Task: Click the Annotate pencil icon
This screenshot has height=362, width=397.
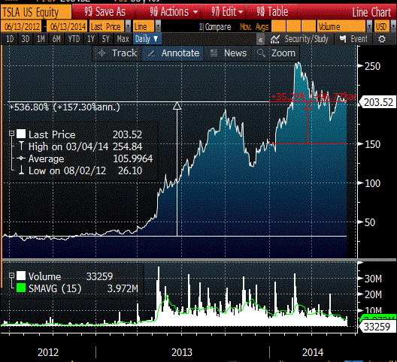Action: coord(151,53)
